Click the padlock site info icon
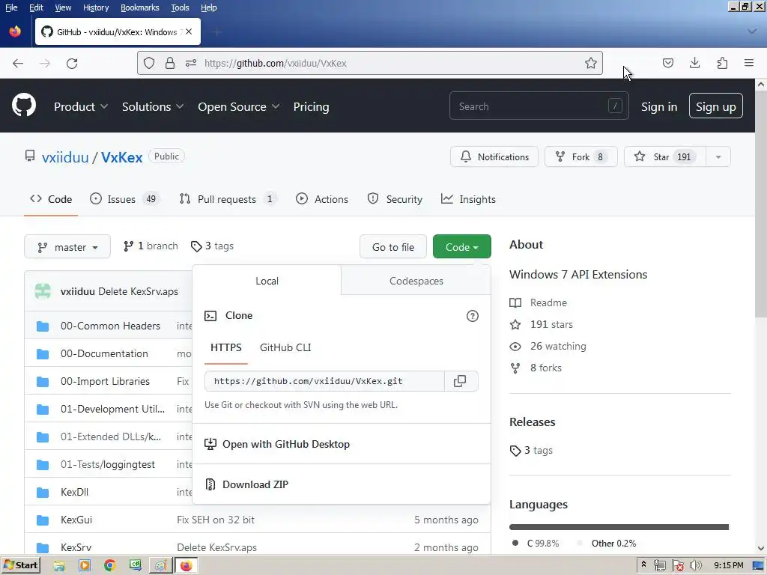The image size is (767, 575). [x=170, y=63]
